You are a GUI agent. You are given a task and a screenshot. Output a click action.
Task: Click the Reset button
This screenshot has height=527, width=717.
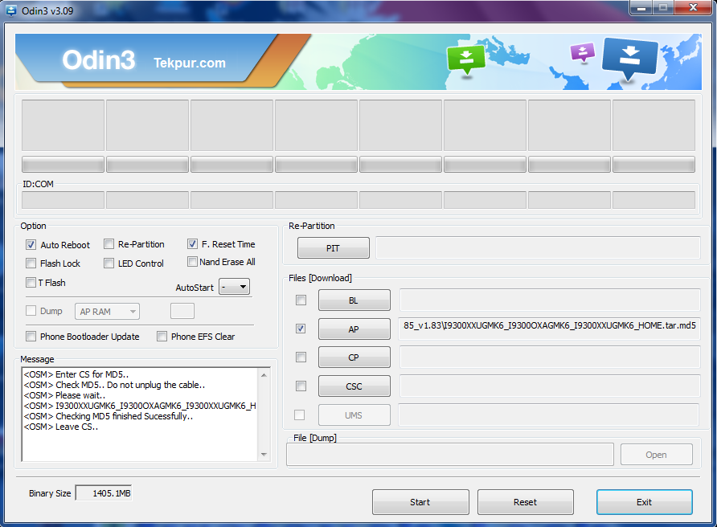tap(526, 502)
